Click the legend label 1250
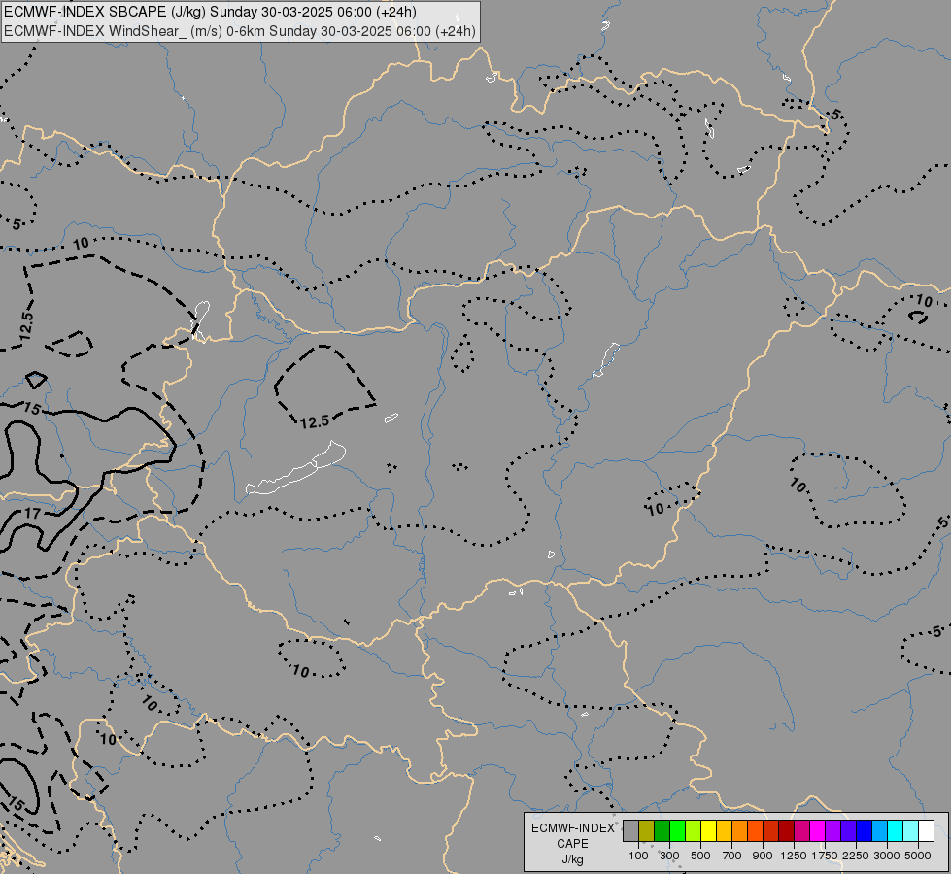 click(794, 856)
